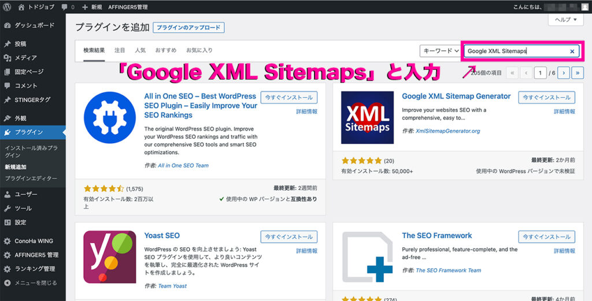Install Google XML Sitemap Generator now

[x=547, y=97]
